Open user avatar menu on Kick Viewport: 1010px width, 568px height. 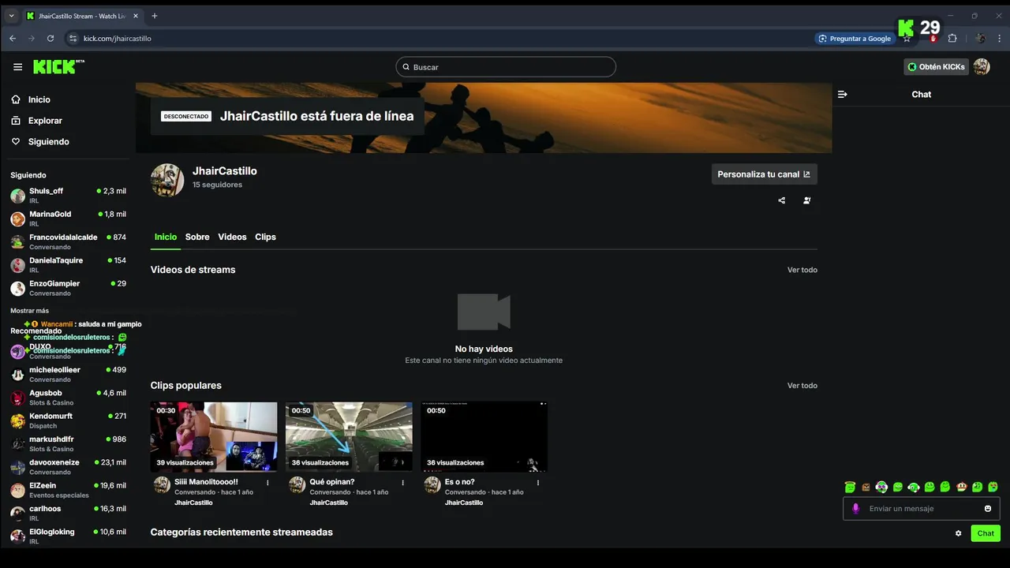(982, 67)
